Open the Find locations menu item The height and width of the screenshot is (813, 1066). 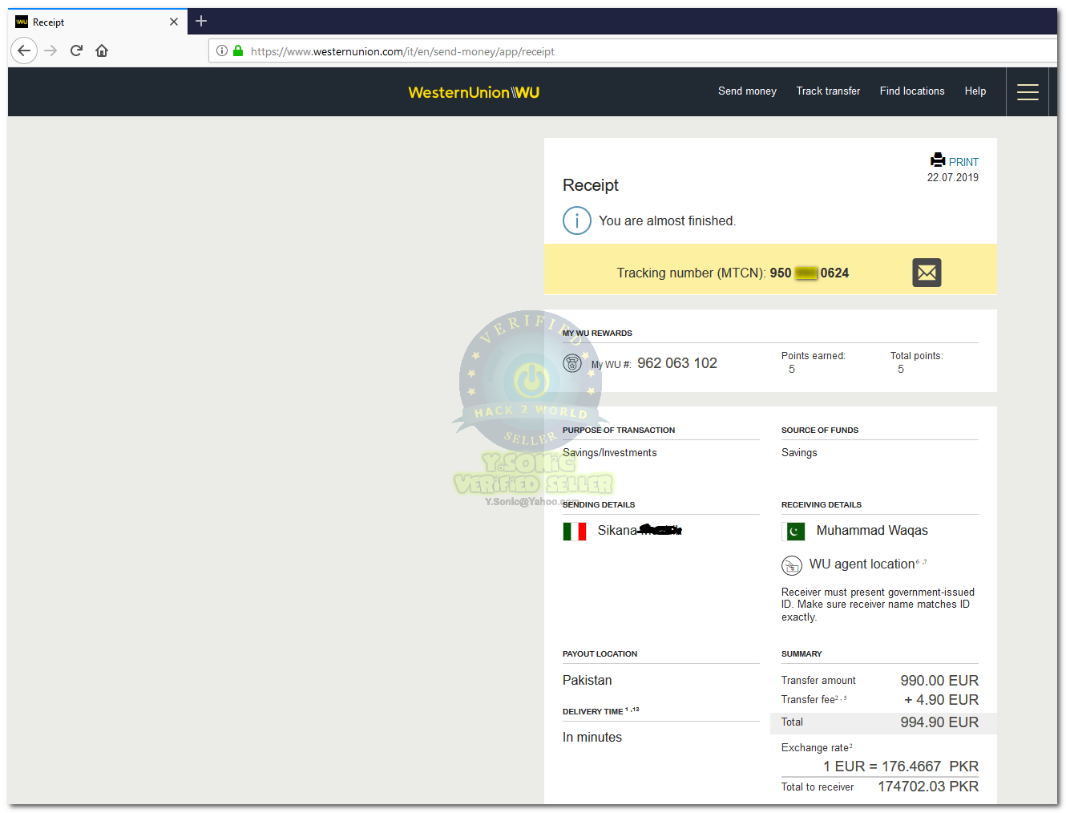pyautogui.click(x=912, y=91)
